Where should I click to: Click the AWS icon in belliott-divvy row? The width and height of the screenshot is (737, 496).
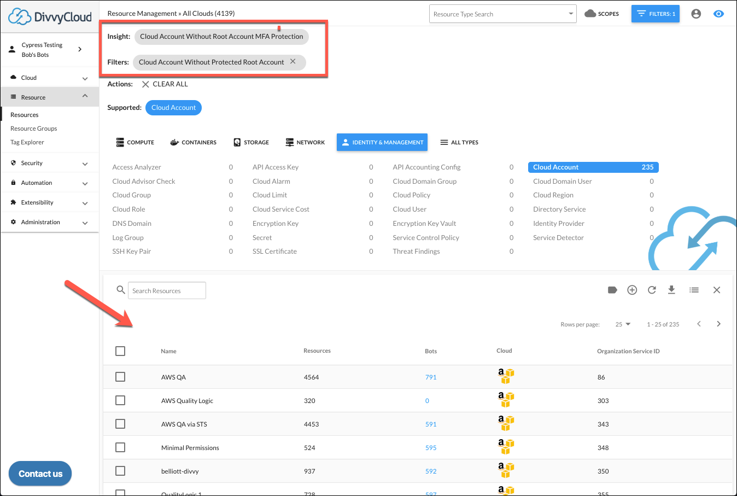pyautogui.click(x=506, y=470)
